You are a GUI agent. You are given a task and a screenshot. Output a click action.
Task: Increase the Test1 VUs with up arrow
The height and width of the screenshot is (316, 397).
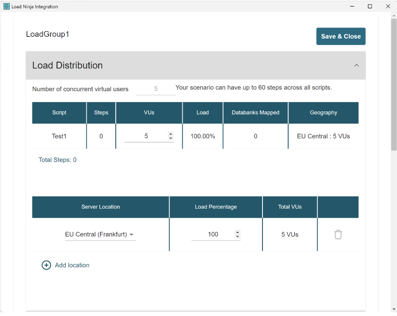tap(170, 134)
